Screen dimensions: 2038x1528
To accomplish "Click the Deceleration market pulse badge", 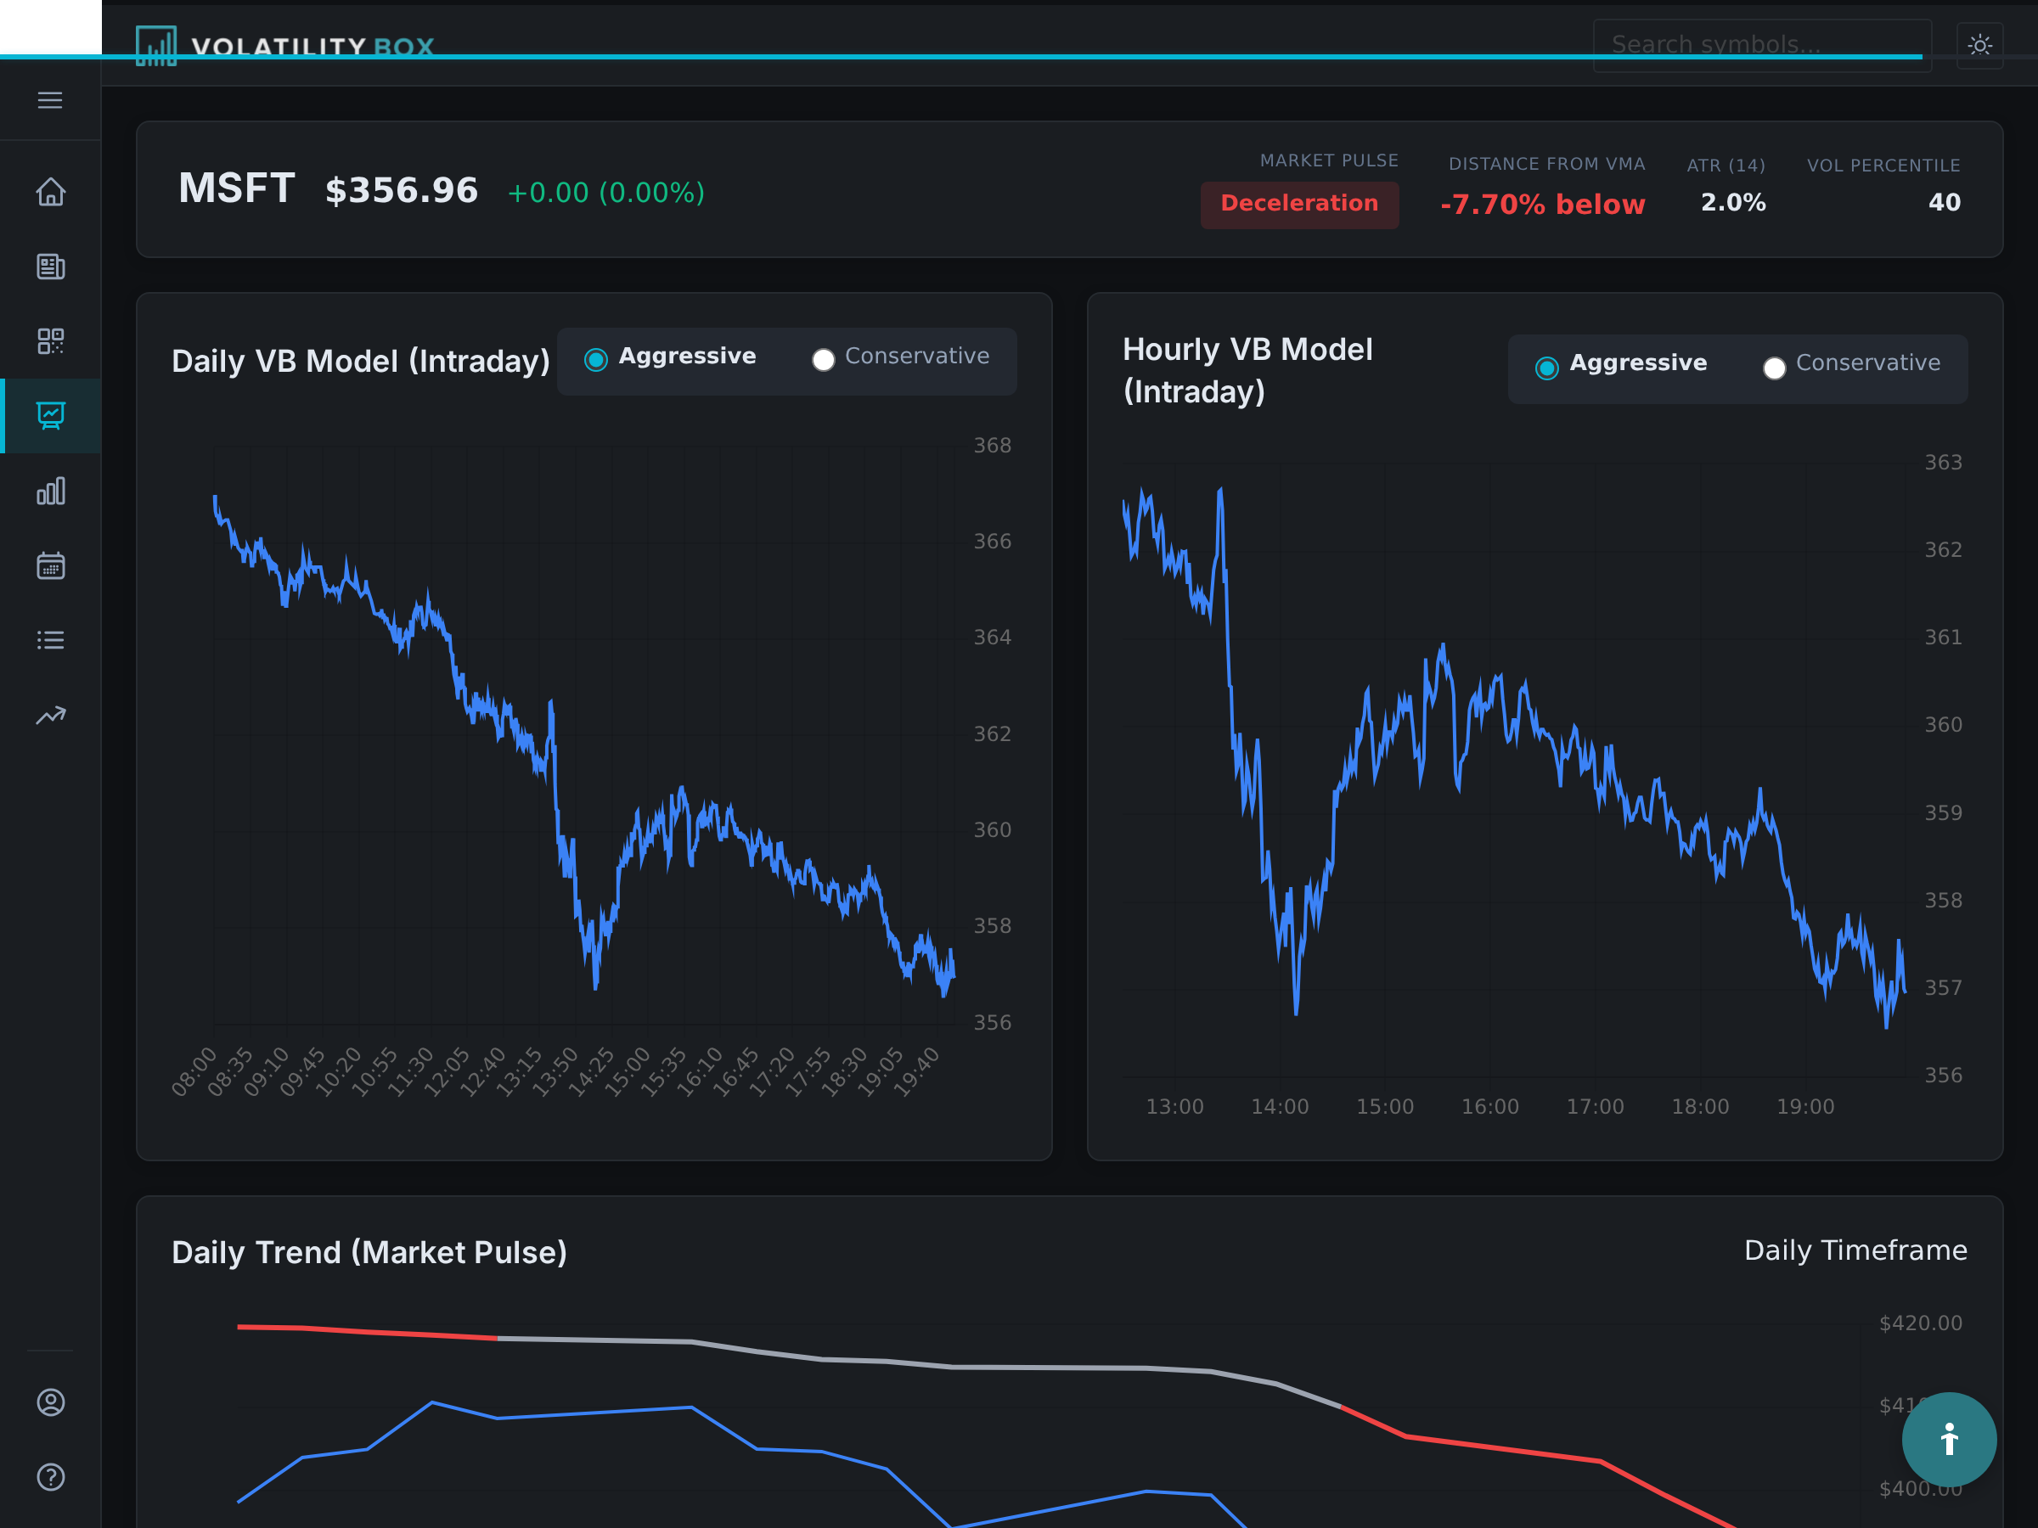I will click(x=1299, y=204).
